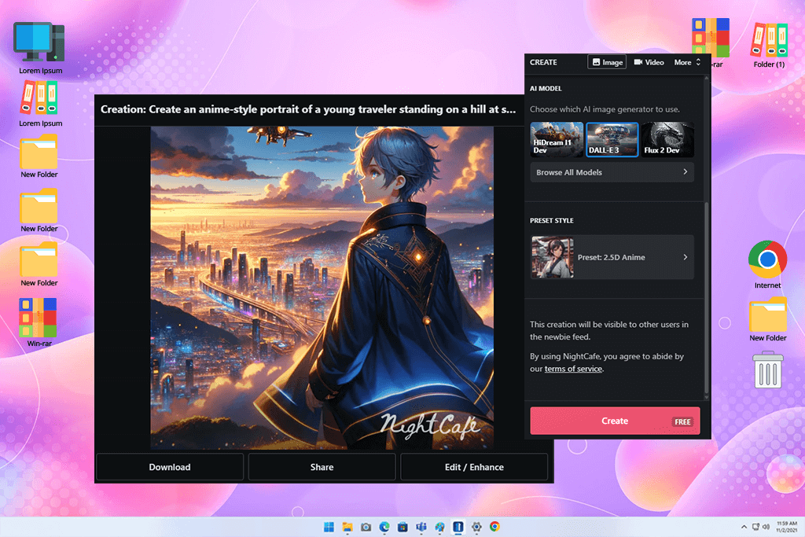Click the chevron next to Browse All Models
The width and height of the screenshot is (805, 537).
click(686, 172)
